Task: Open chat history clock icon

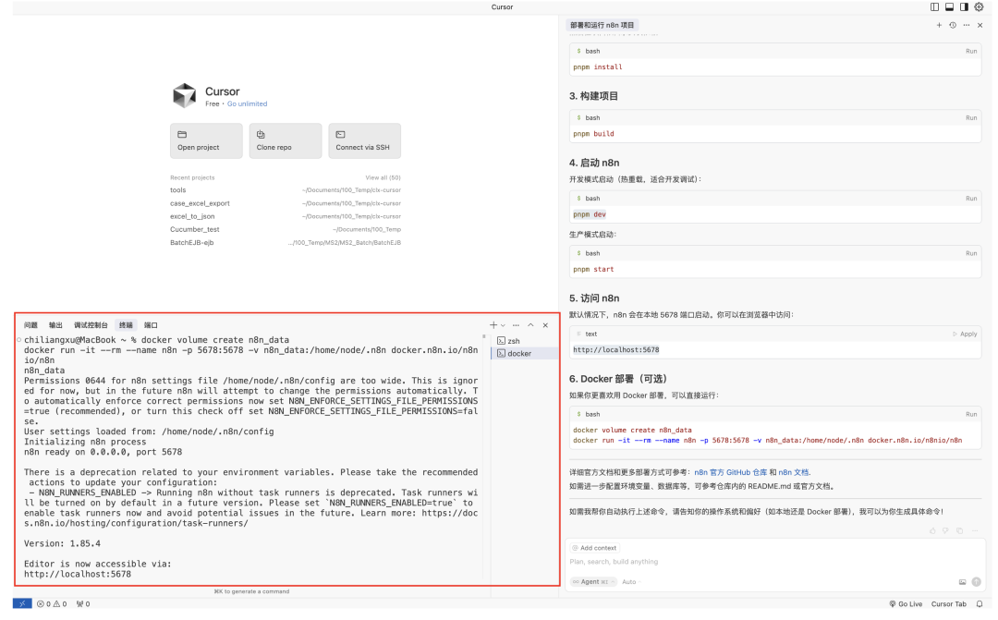Action: pos(953,26)
